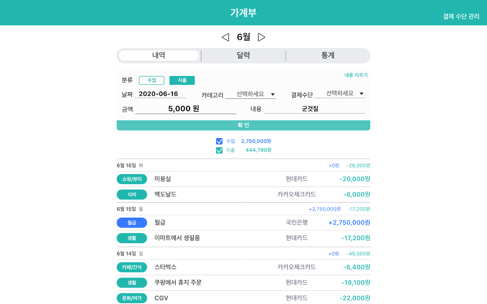Switch to the 통계 tab

[328, 55]
